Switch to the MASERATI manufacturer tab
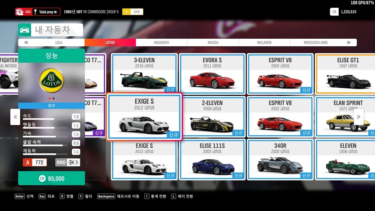The width and height of the screenshot is (375, 211). pyautogui.click(x=162, y=42)
